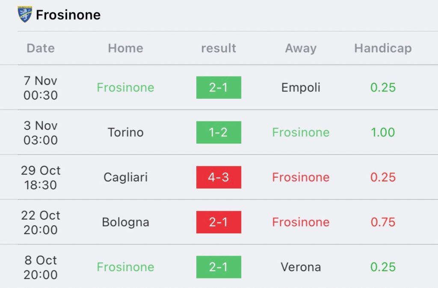
Task: Select the 0.75 handicap value
Action: (x=383, y=222)
